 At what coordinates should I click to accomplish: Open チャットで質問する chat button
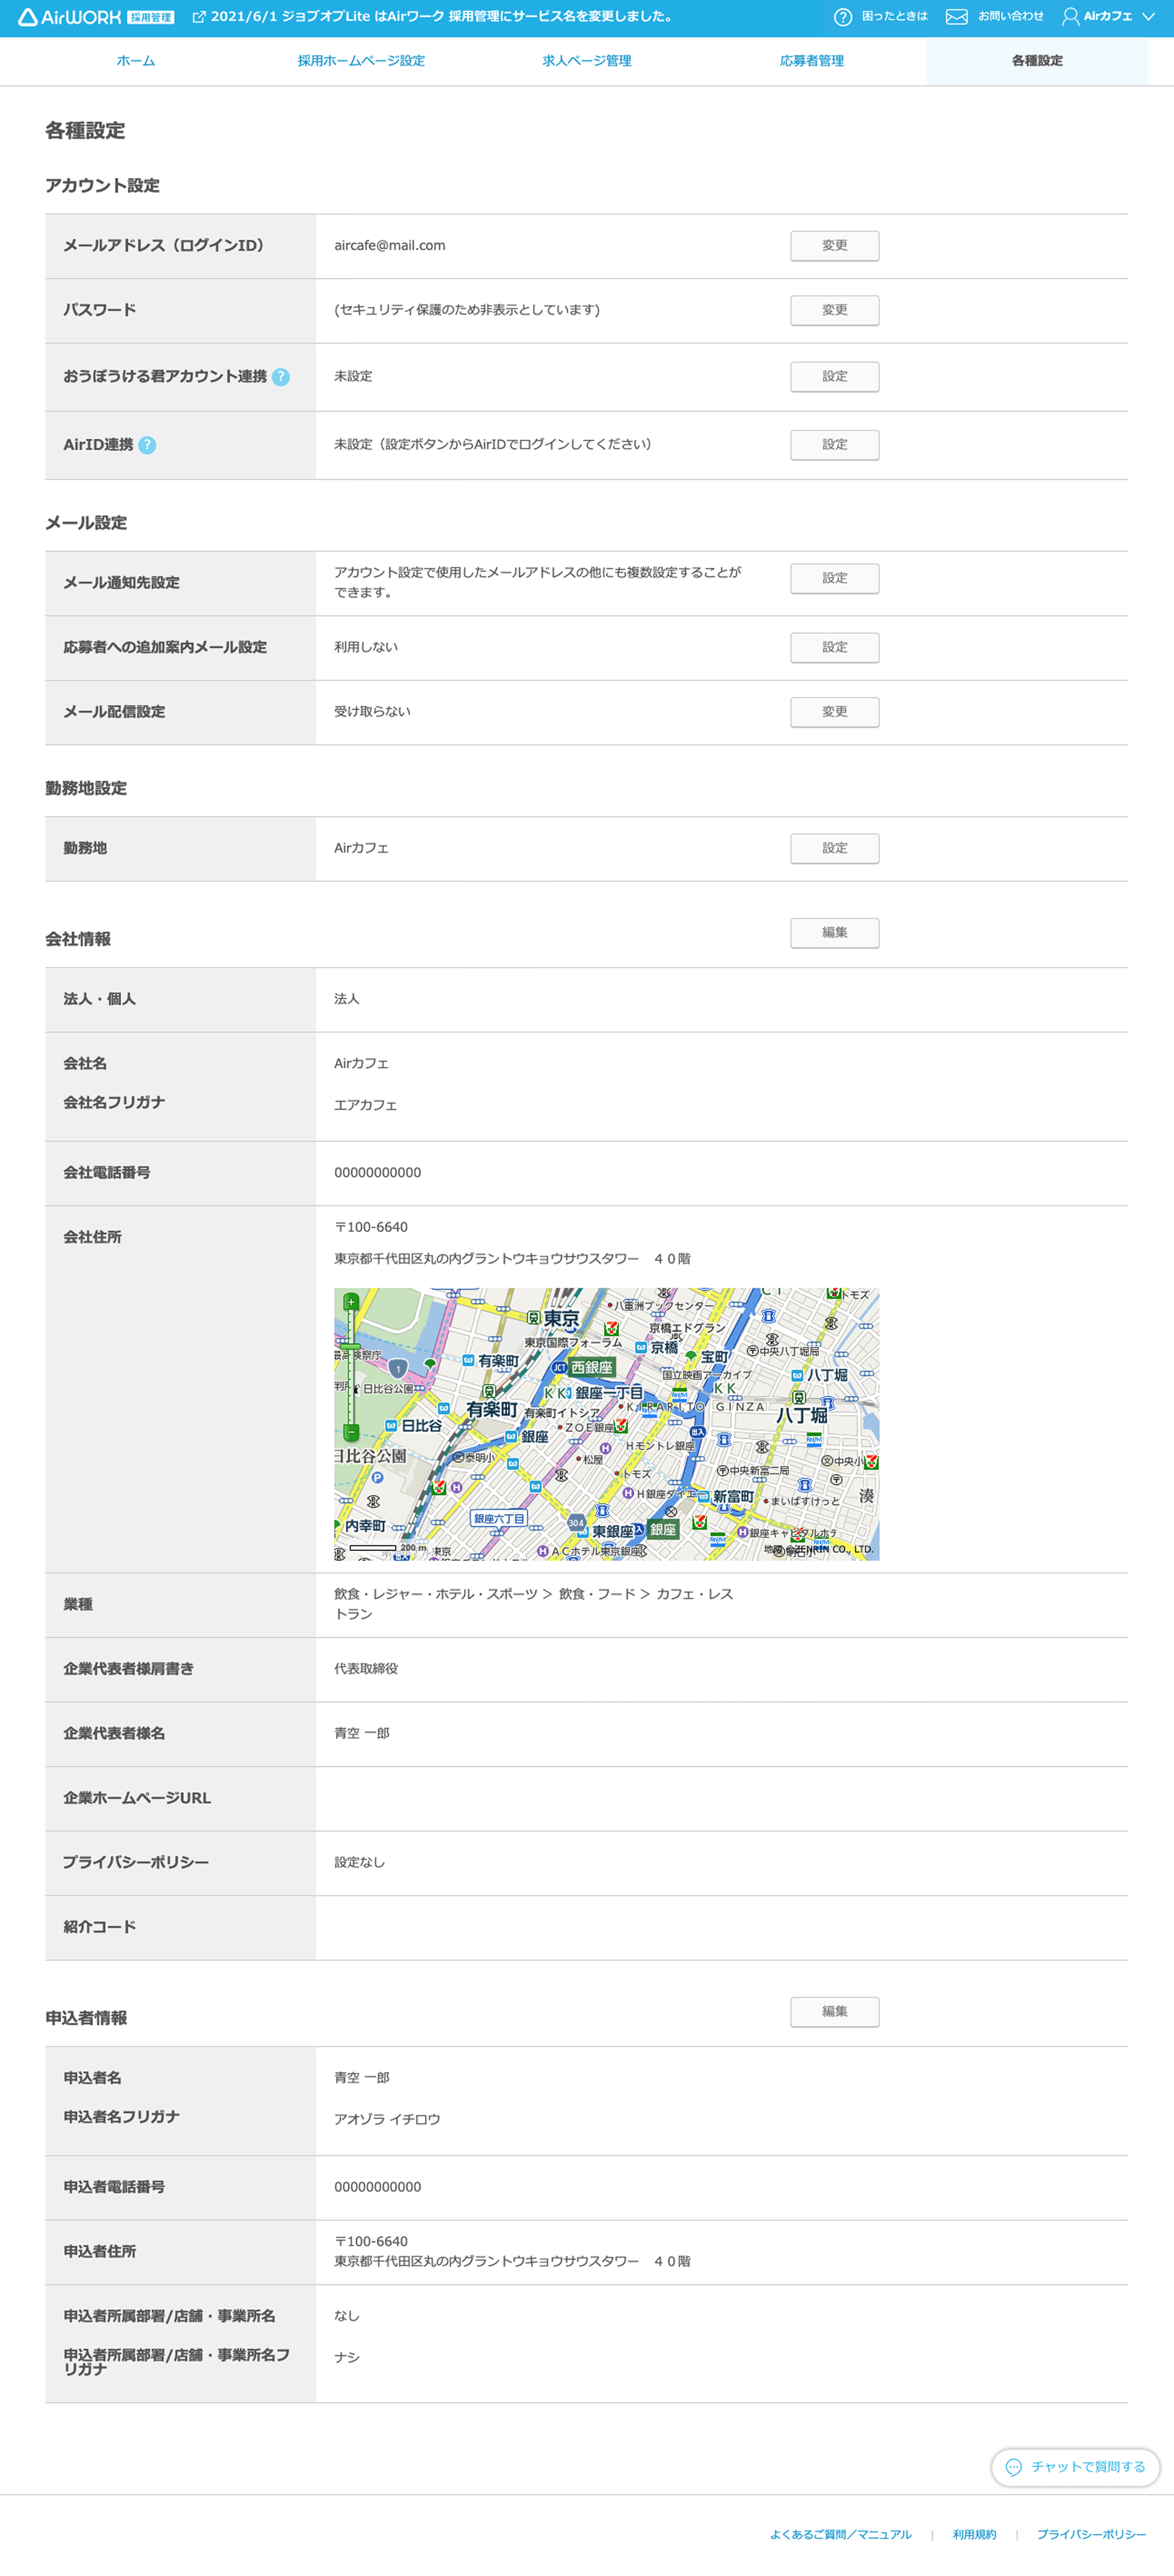click(1075, 2467)
